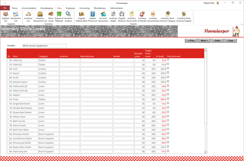Click the In Stock value for Knife
The height and width of the screenshot is (161, 244).
[x=161, y=78]
